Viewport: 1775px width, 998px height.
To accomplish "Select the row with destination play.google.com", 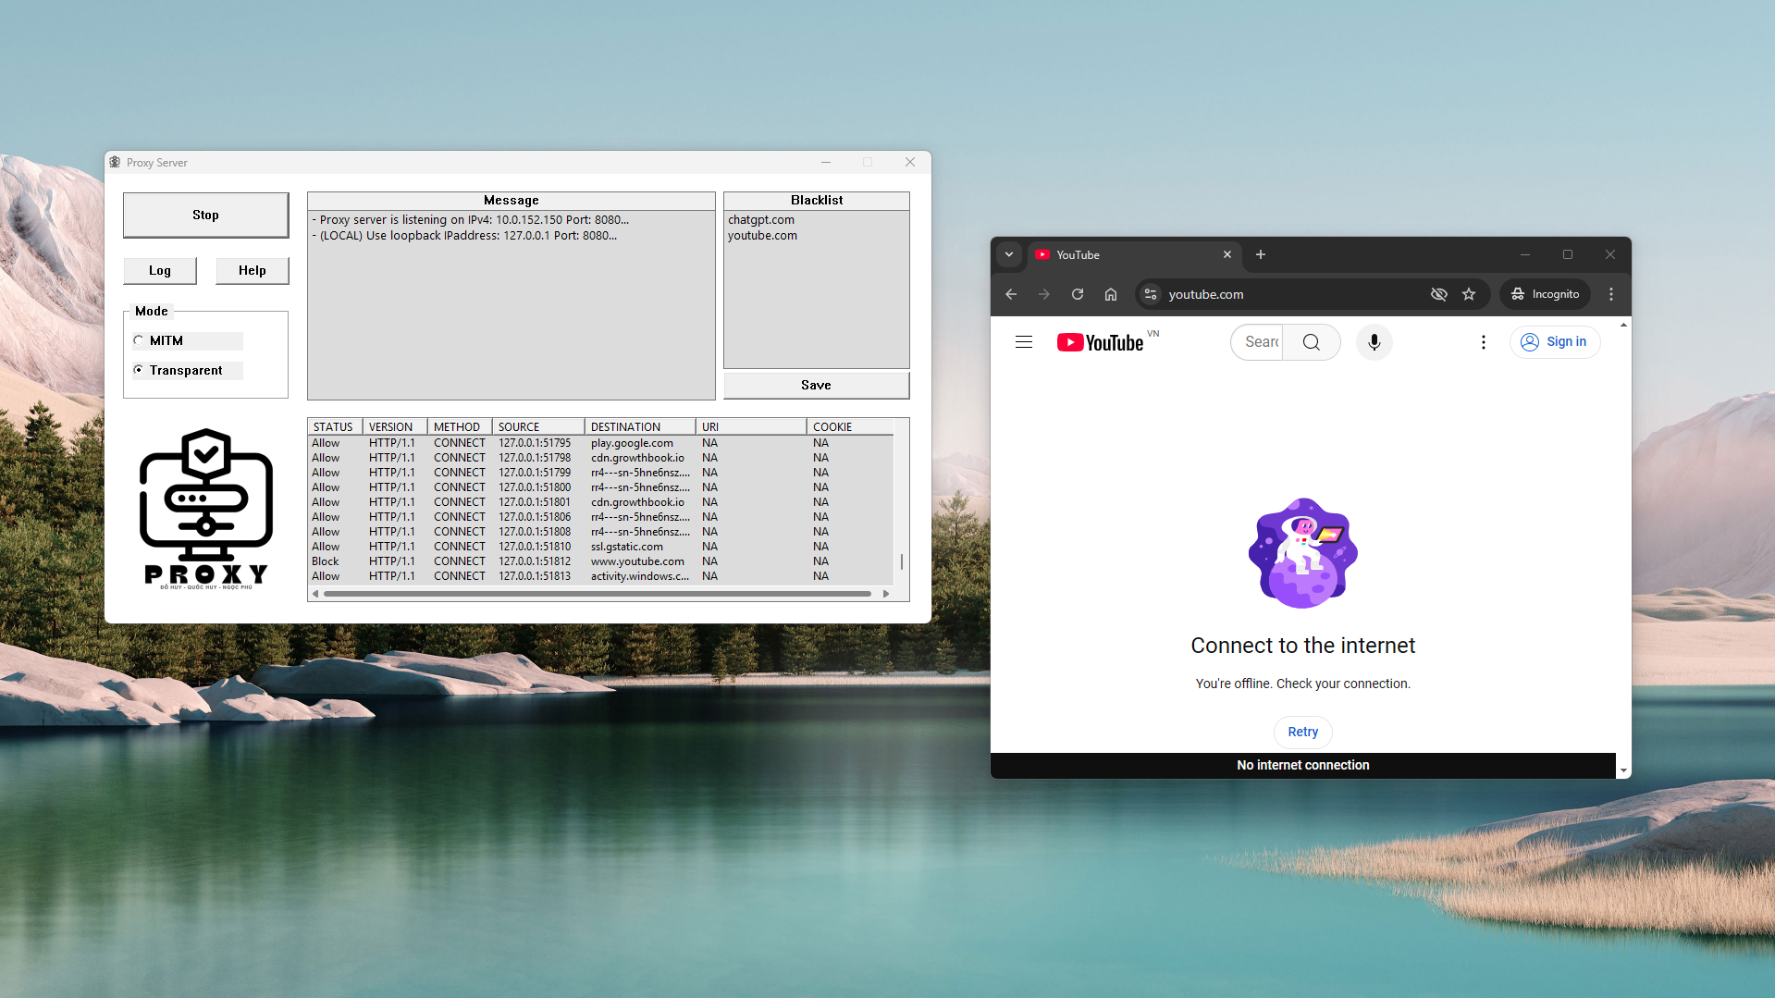I will point(601,443).
